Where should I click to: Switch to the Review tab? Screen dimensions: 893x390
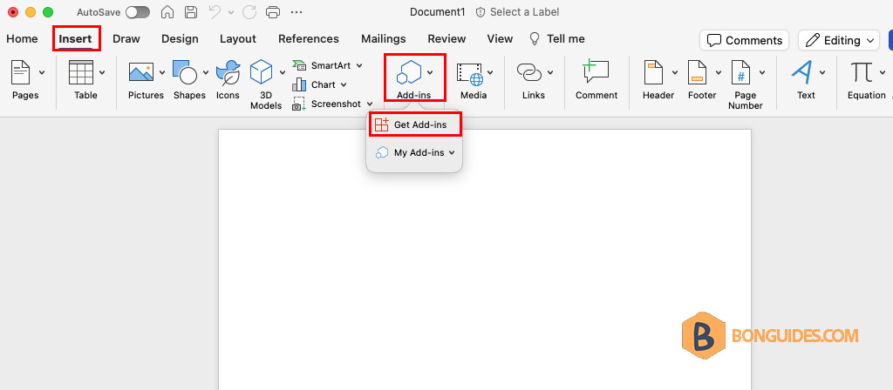446,38
